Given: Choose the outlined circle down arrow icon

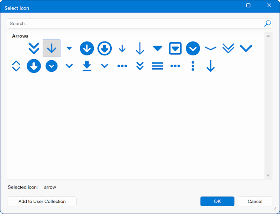Looking at the screenshot, I should pyautogui.click(x=104, y=48).
